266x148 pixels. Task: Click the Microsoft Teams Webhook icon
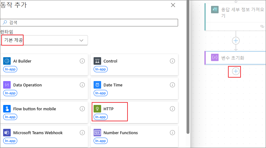(x=7, y=133)
